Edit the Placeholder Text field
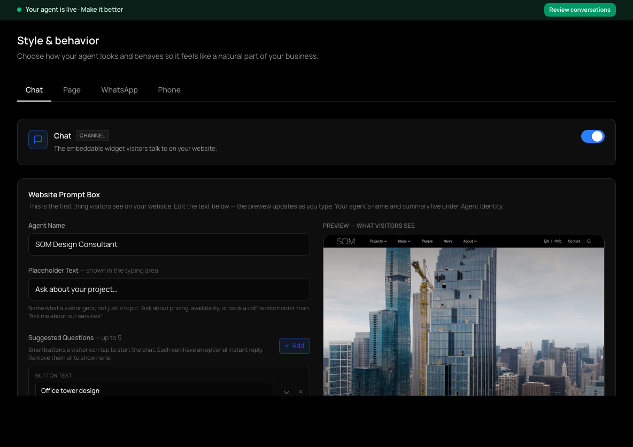633x447 pixels. point(169,289)
